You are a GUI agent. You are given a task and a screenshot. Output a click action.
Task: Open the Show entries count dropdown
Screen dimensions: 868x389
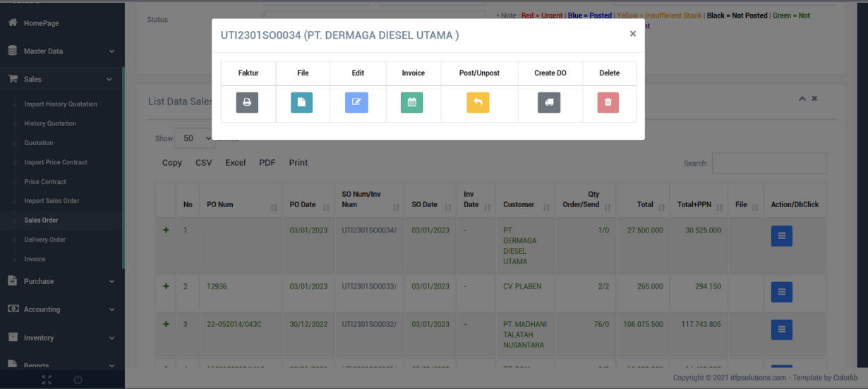coord(194,139)
